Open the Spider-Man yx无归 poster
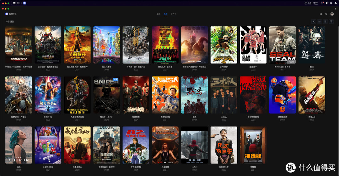The width and height of the screenshot is (339, 176). [x=195, y=145]
